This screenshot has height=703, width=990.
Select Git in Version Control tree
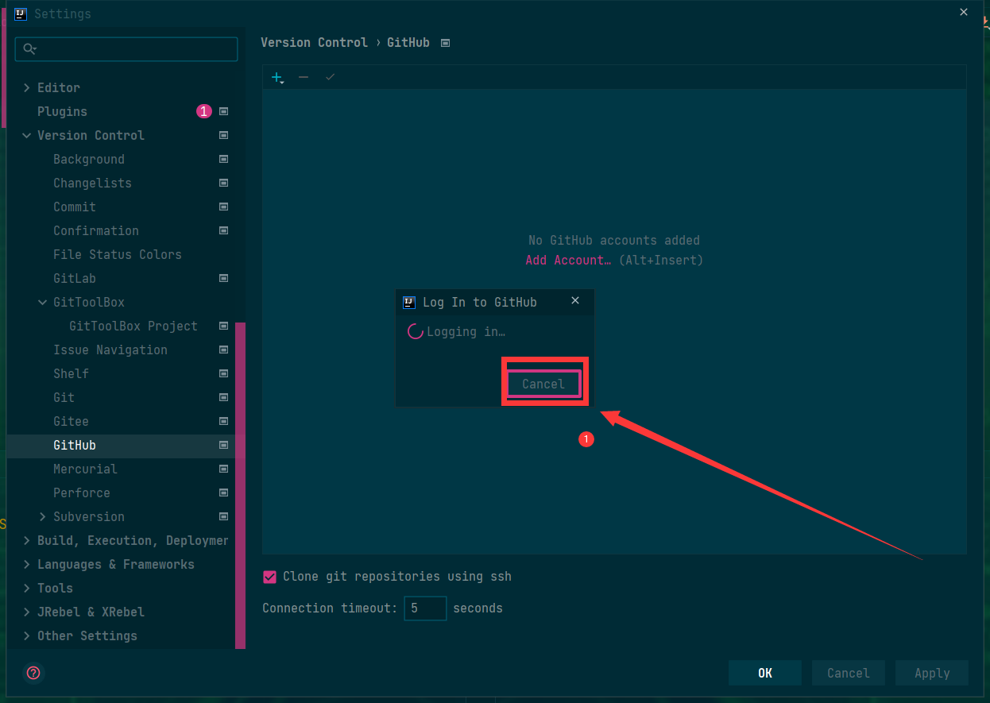click(64, 398)
